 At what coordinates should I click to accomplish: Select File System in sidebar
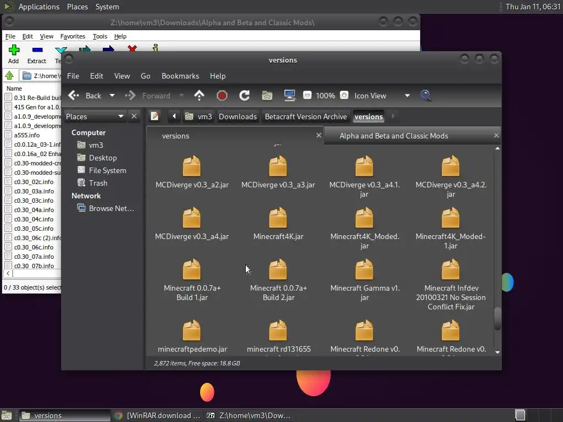click(107, 170)
